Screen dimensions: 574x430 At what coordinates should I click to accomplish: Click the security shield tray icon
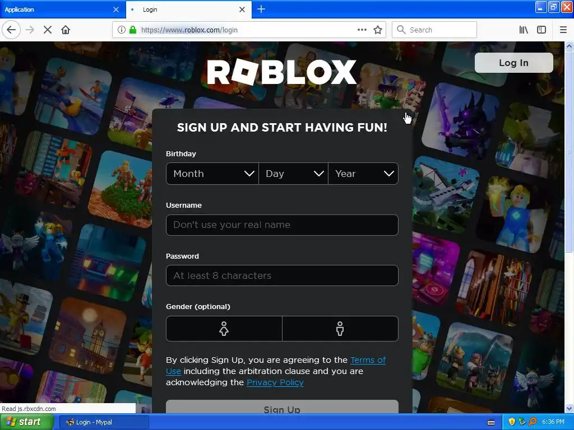click(512, 422)
